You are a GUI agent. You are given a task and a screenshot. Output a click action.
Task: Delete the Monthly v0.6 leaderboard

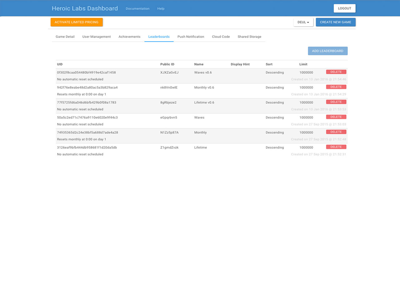click(336, 87)
